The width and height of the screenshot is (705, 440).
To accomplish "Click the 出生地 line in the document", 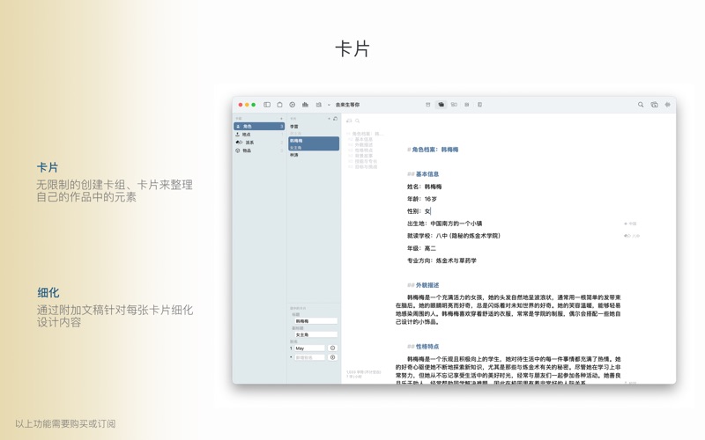I will pyautogui.click(x=445, y=224).
